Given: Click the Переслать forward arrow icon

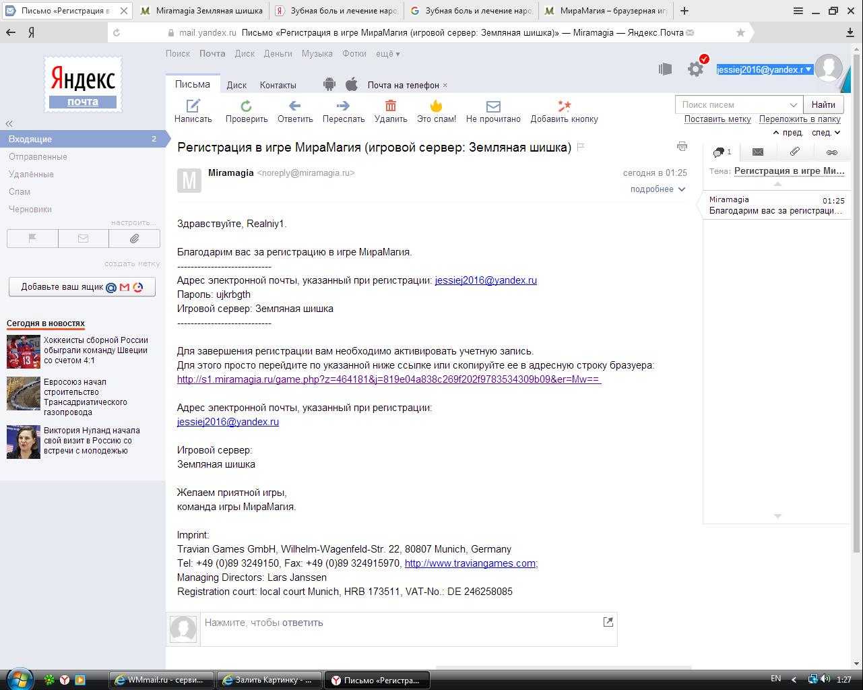Looking at the screenshot, I should (x=343, y=106).
